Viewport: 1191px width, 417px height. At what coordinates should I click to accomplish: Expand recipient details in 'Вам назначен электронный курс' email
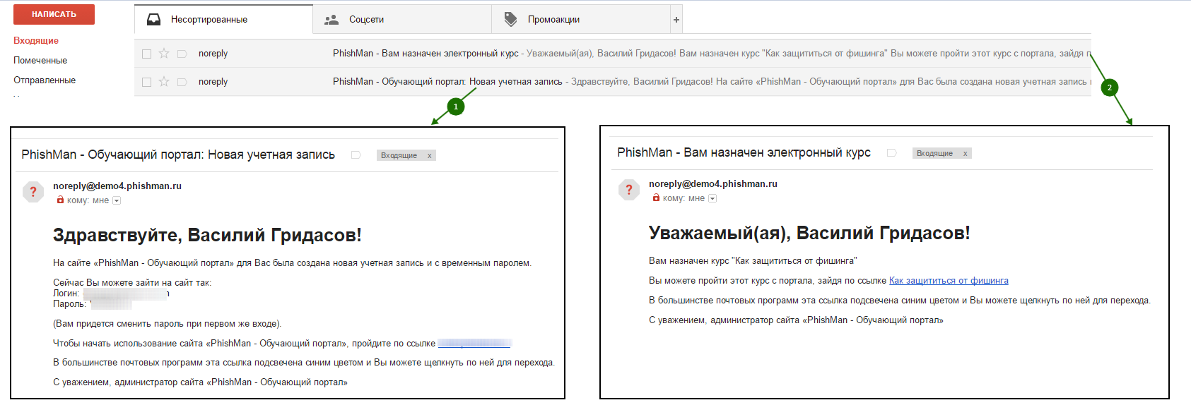click(x=712, y=199)
